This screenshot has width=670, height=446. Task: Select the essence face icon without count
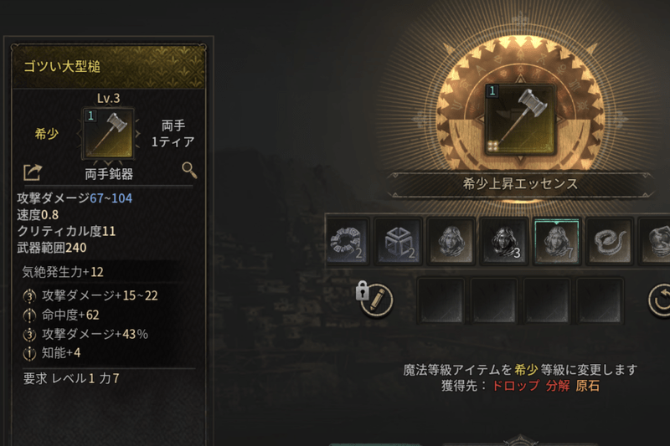(451, 241)
